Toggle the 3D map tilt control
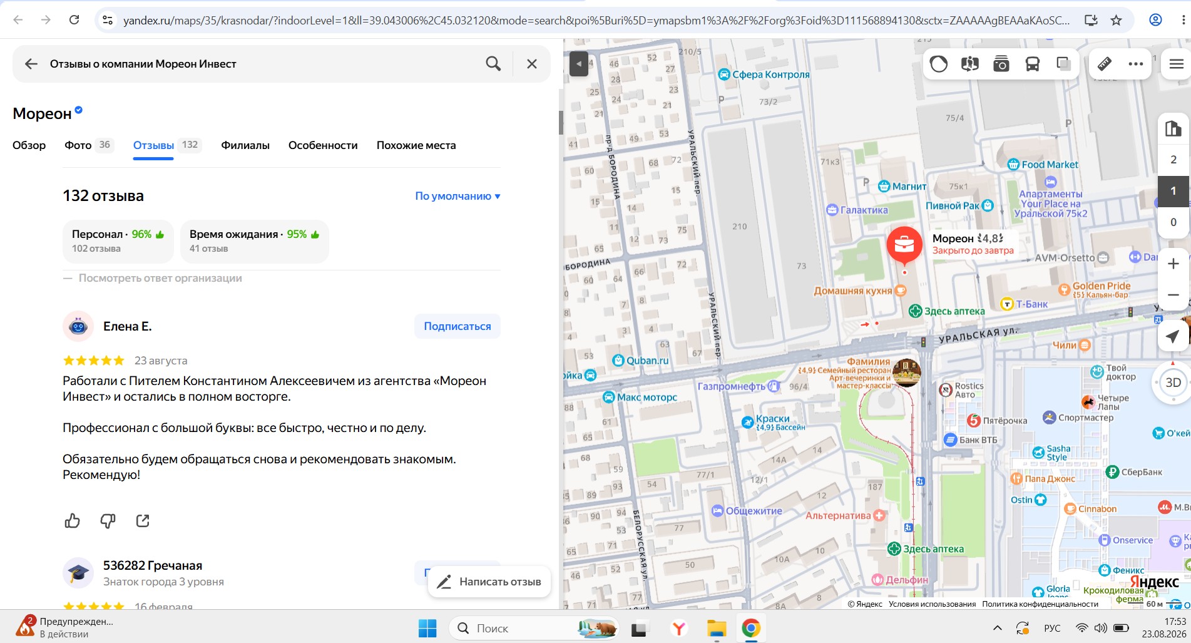The width and height of the screenshot is (1191, 643). point(1173,383)
